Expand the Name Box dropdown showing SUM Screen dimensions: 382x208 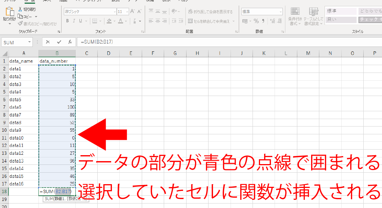pos(29,42)
